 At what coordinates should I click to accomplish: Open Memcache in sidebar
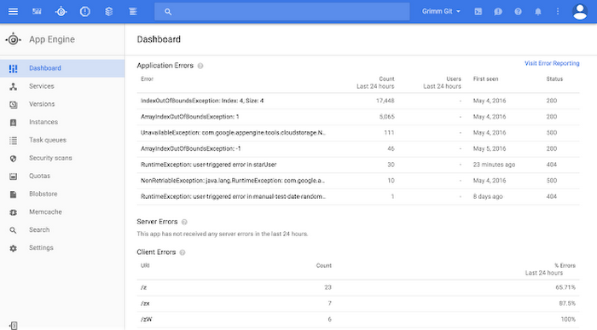point(62,211)
